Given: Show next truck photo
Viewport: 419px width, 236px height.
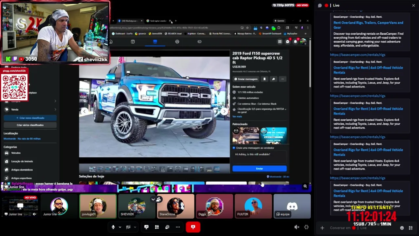Looking at the screenshot, I should tap(224, 111).
